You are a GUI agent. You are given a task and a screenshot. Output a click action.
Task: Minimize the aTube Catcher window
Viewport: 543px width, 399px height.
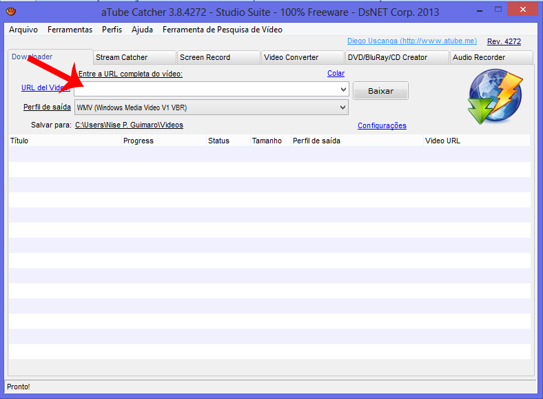[x=480, y=11]
